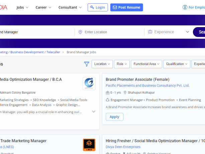Viewport: 205px width, 154px height.
Task: Click the location pin icon in search bar
Action: [x=80, y=32]
